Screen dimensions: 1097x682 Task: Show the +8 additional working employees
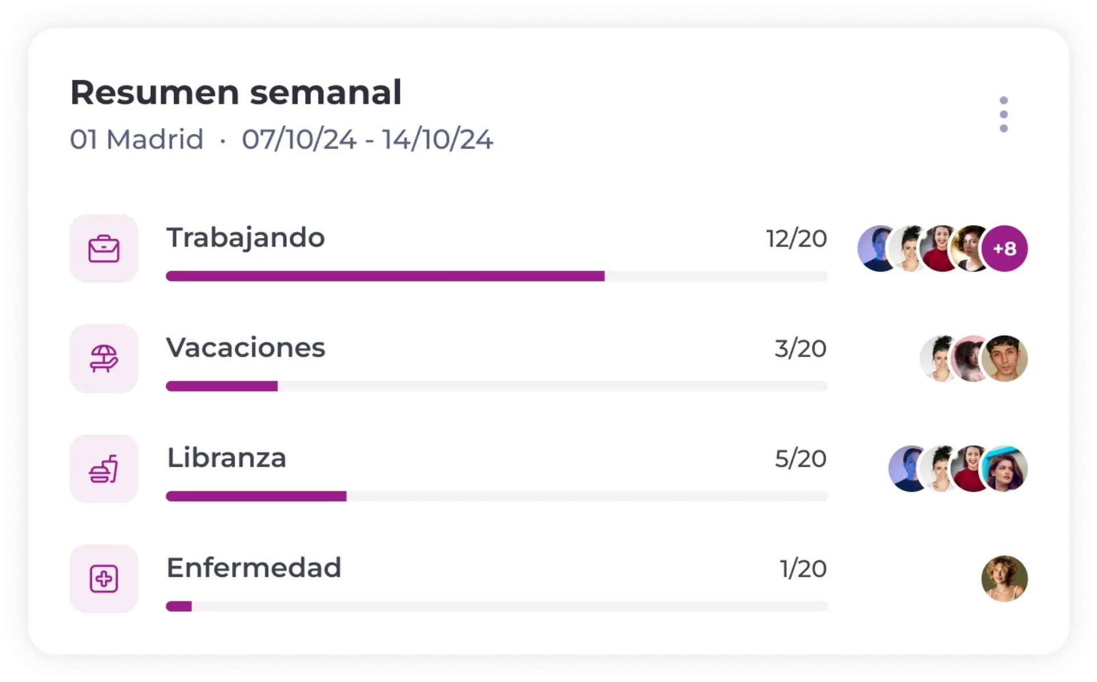1004,248
